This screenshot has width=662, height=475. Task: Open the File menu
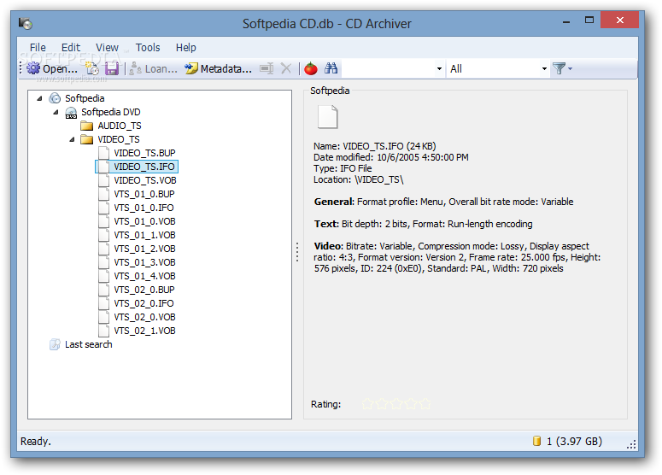point(38,47)
